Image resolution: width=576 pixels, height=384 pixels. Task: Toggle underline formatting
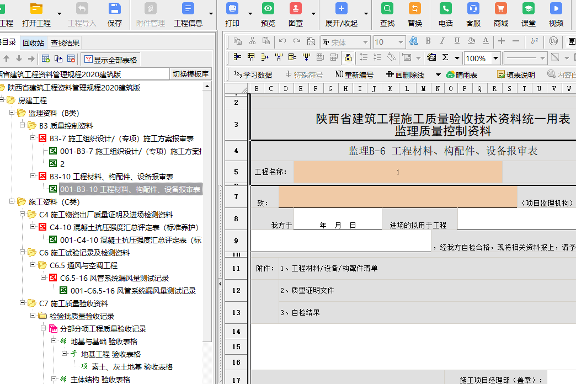click(457, 41)
